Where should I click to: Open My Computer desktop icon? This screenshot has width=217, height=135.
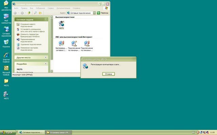[x=6, y=17]
